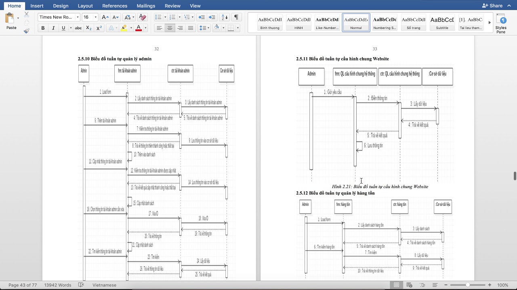The image size is (517, 290).
Task: Apply the Normal style
Action: (356, 23)
